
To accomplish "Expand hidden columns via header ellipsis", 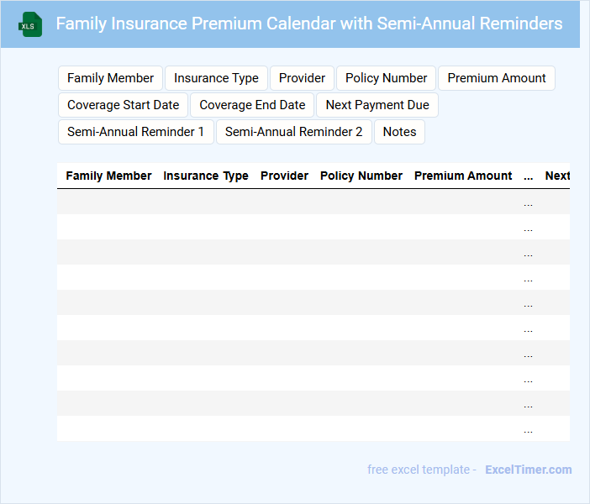I will coord(528,177).
